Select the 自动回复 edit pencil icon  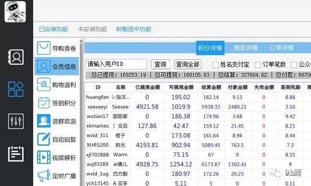[x=44, y=139]
